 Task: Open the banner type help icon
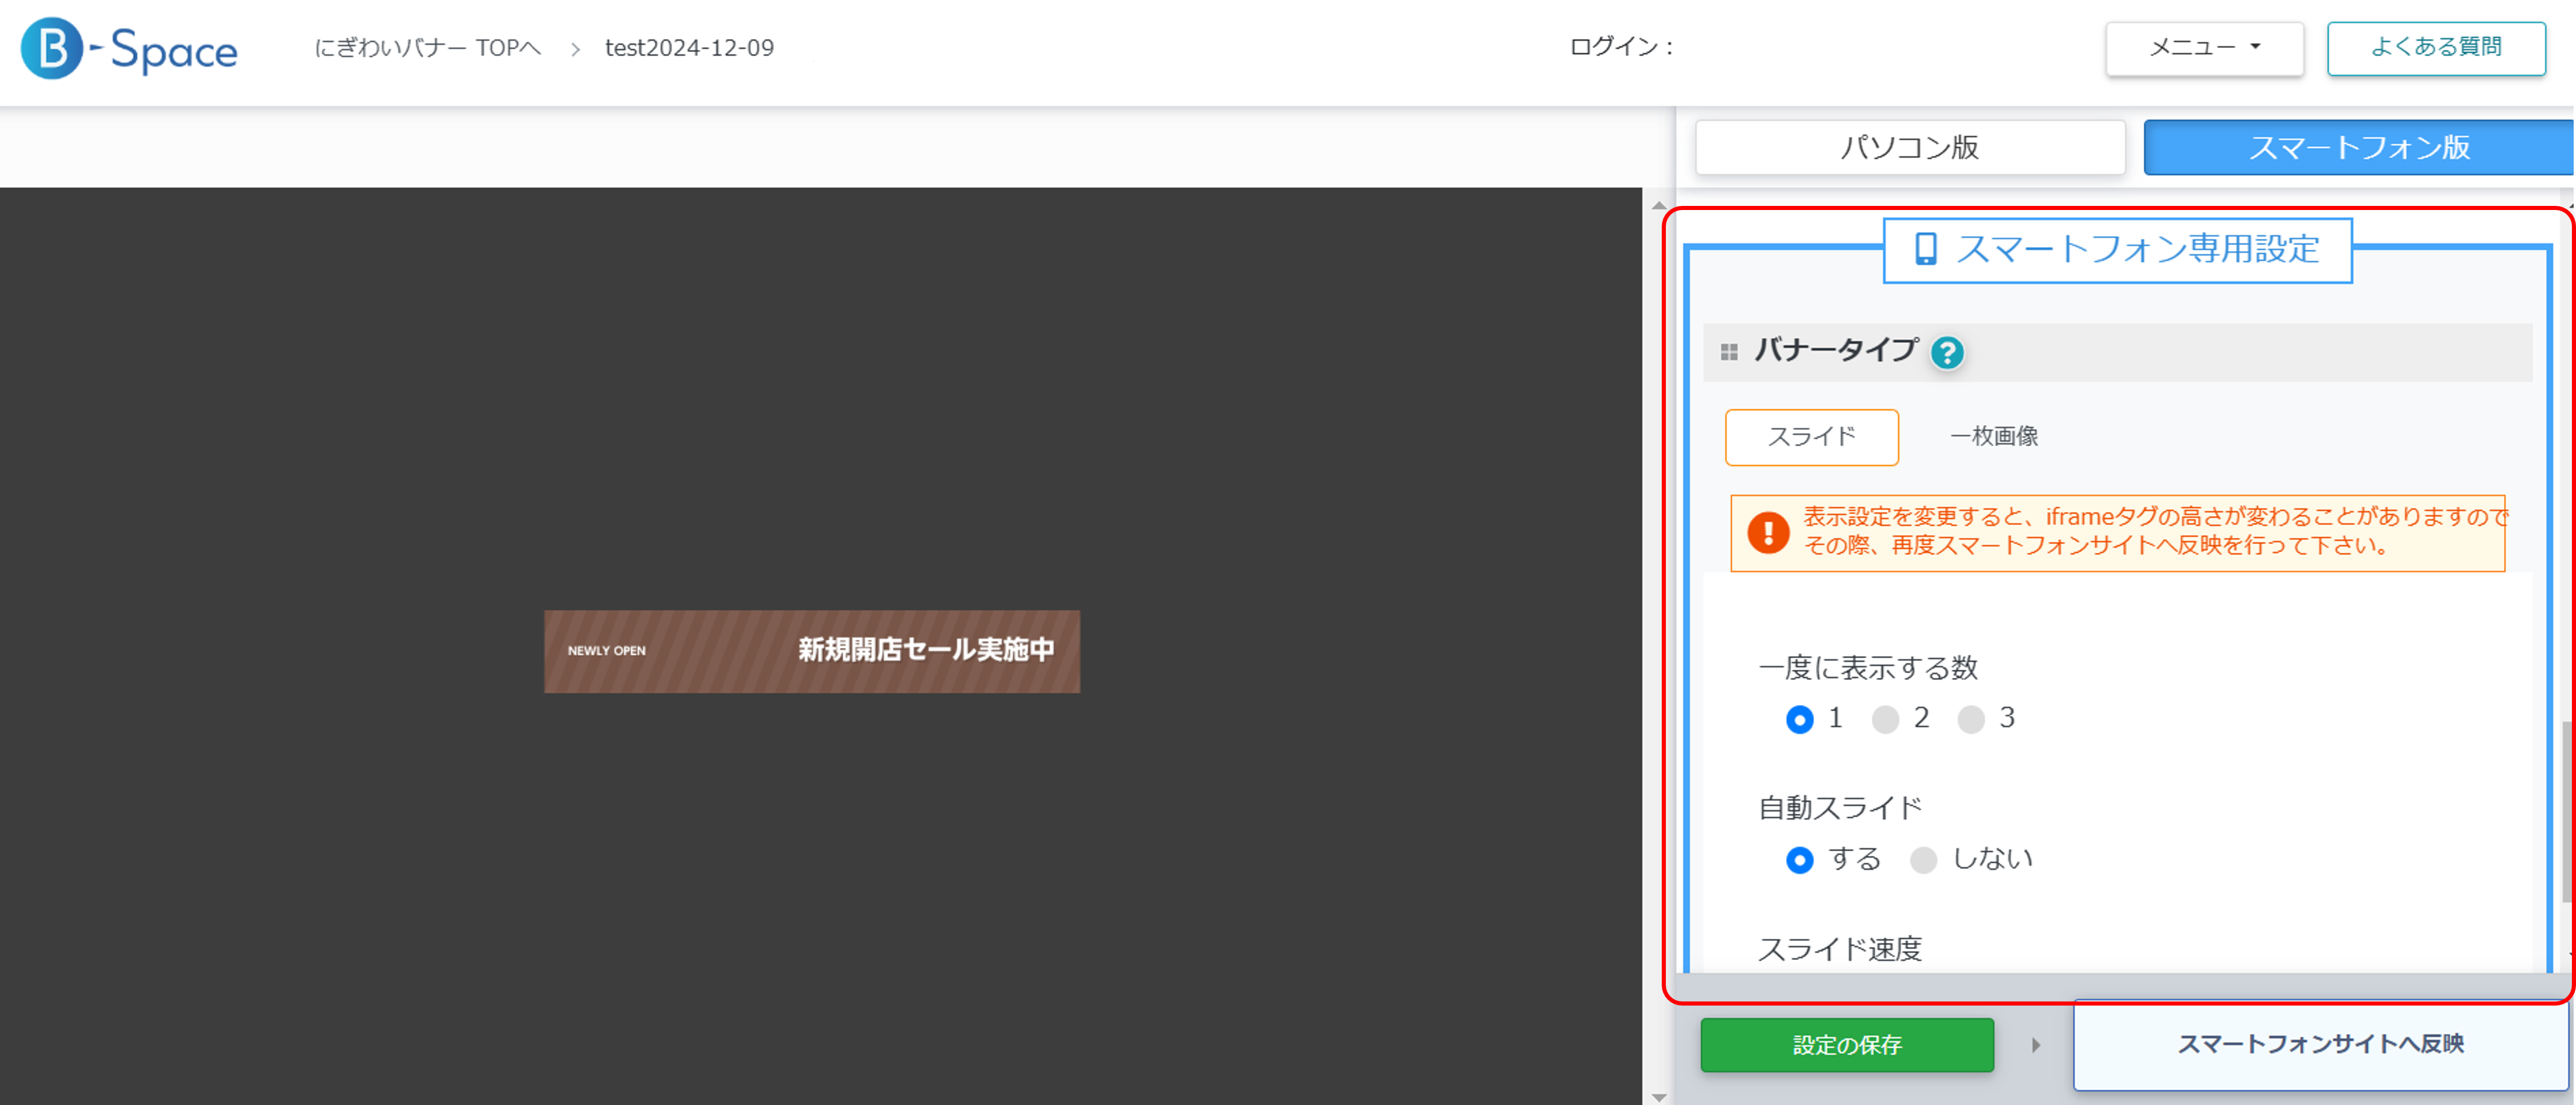click(1946, 352)
